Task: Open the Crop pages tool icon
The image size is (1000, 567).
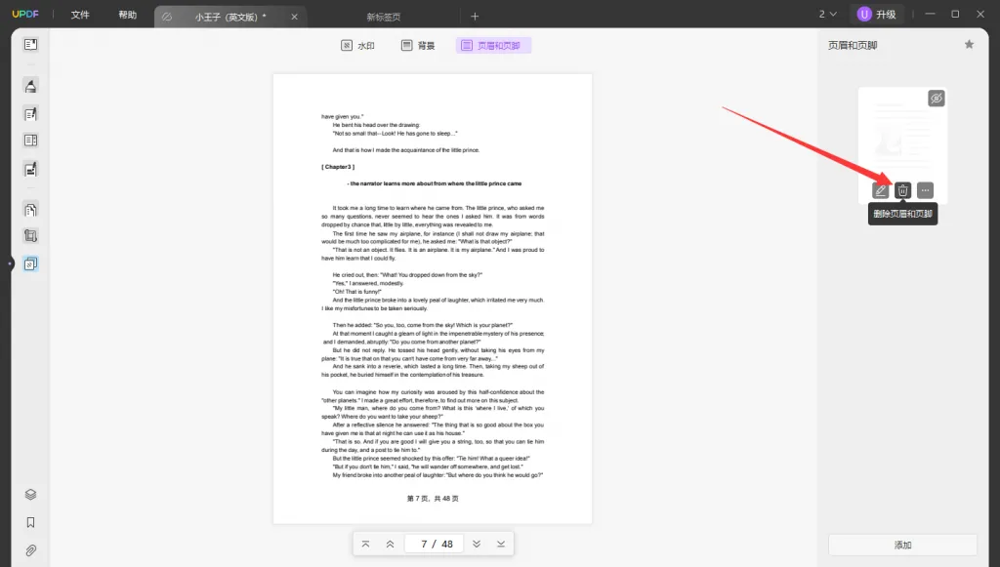Action: [30, 236]
